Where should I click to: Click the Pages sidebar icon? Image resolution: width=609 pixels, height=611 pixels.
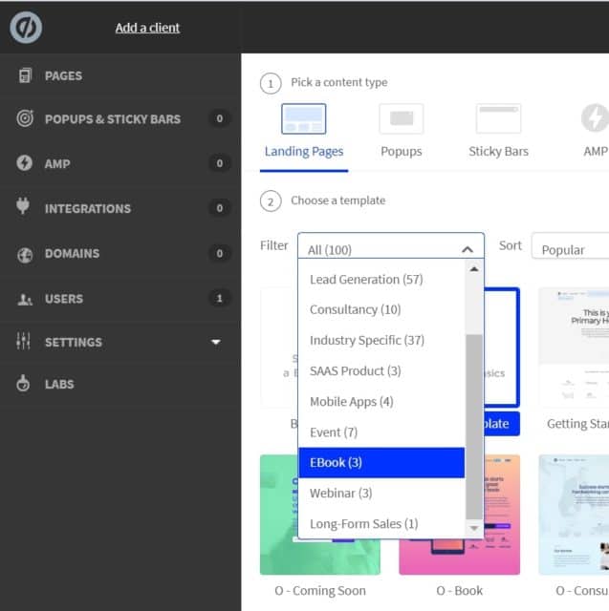pyautogui.click(x=25, y=75)
